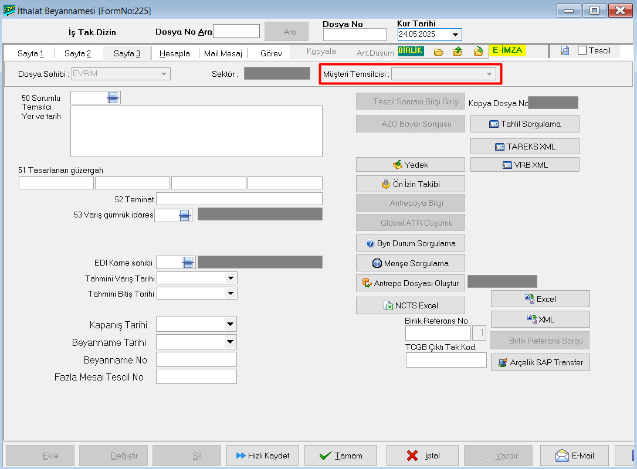This screenshot has height=469, width=637.
Task: Open the Beyanname Tarihi dropdown
Action: coord(230,342)
